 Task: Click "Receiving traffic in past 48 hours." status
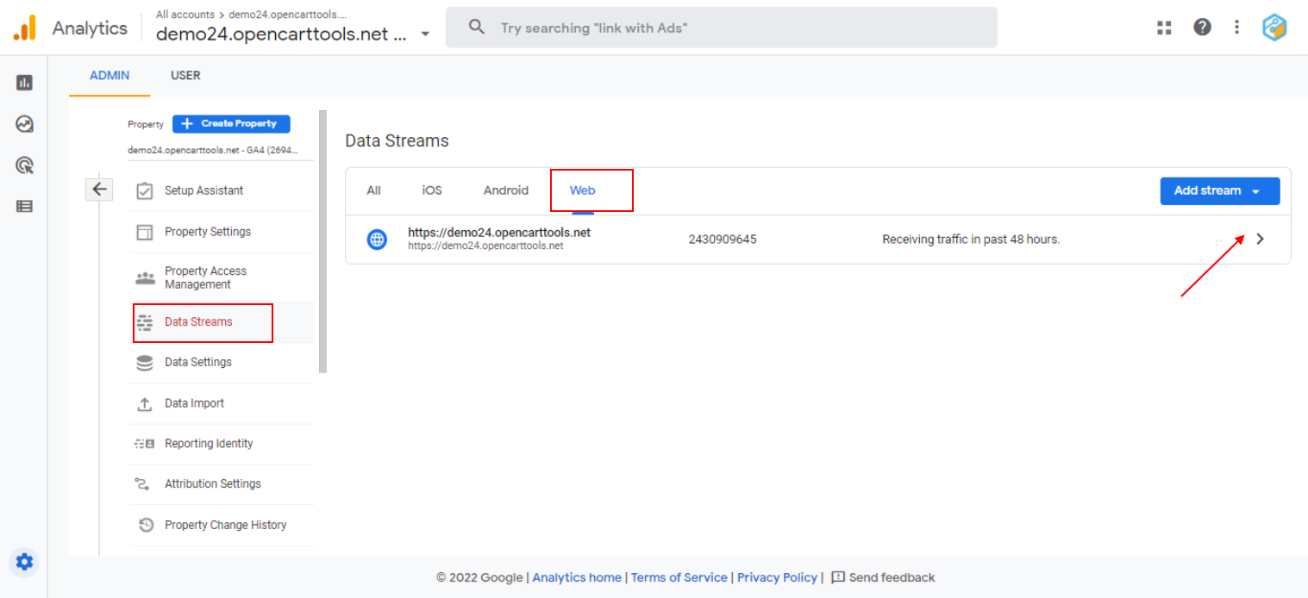click(971, 240)
